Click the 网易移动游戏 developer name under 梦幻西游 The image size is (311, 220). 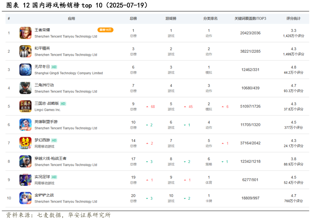click(45, 147)
